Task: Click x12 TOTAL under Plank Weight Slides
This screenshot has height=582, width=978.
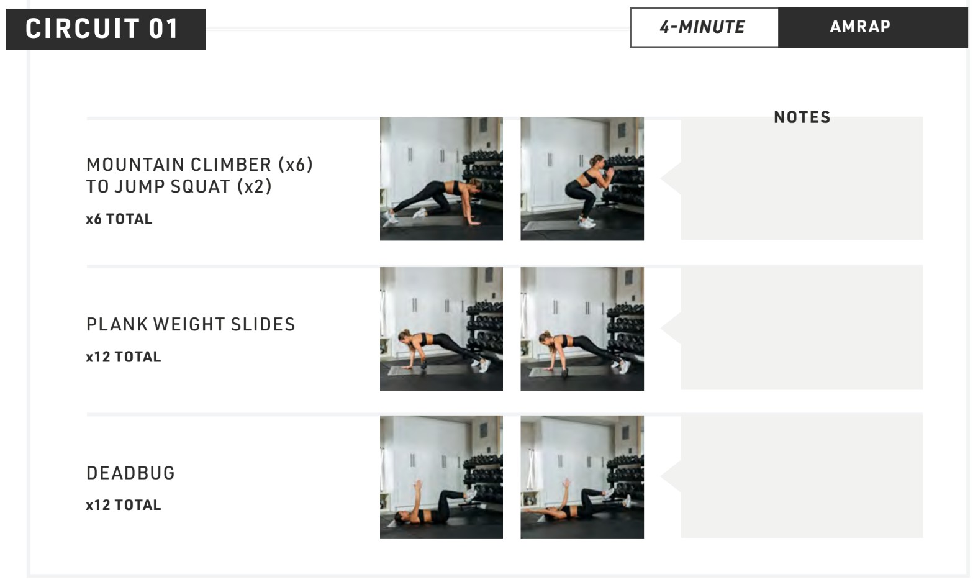Action: pyautogui.click(x=124, y=357)
